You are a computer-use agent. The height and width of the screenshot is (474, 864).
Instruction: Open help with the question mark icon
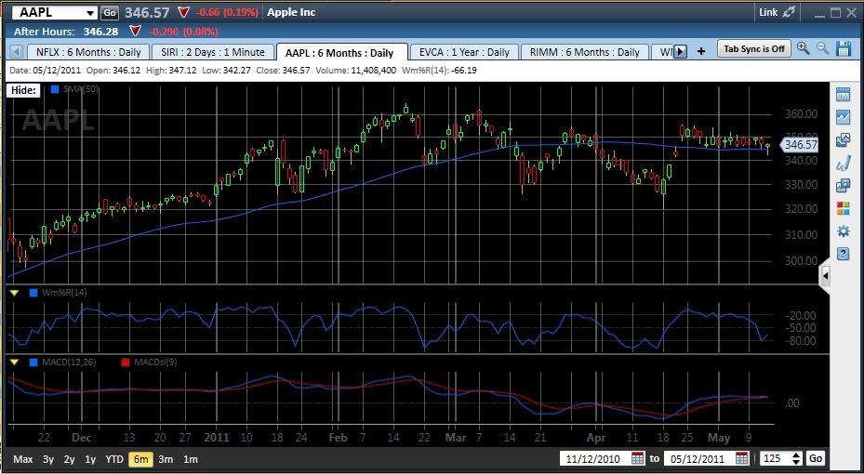pos(843,254)
